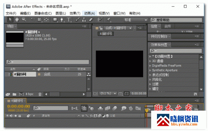The image size is (208, 131).
Task: Click Draft 3D icon in timeline
Action: pos(91,108)
